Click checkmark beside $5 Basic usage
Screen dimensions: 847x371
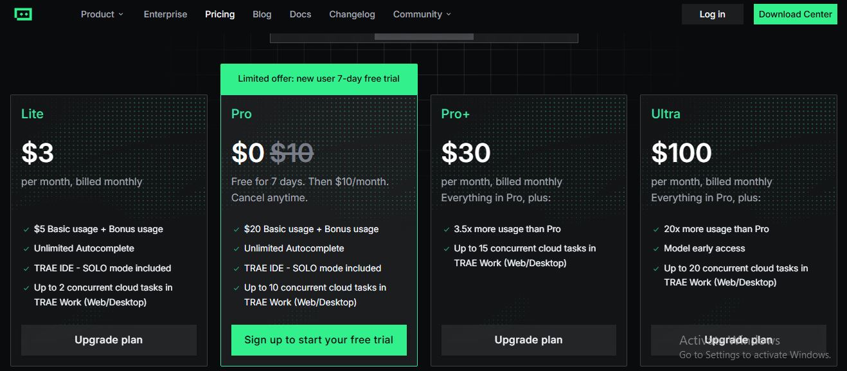pos(26,230)
